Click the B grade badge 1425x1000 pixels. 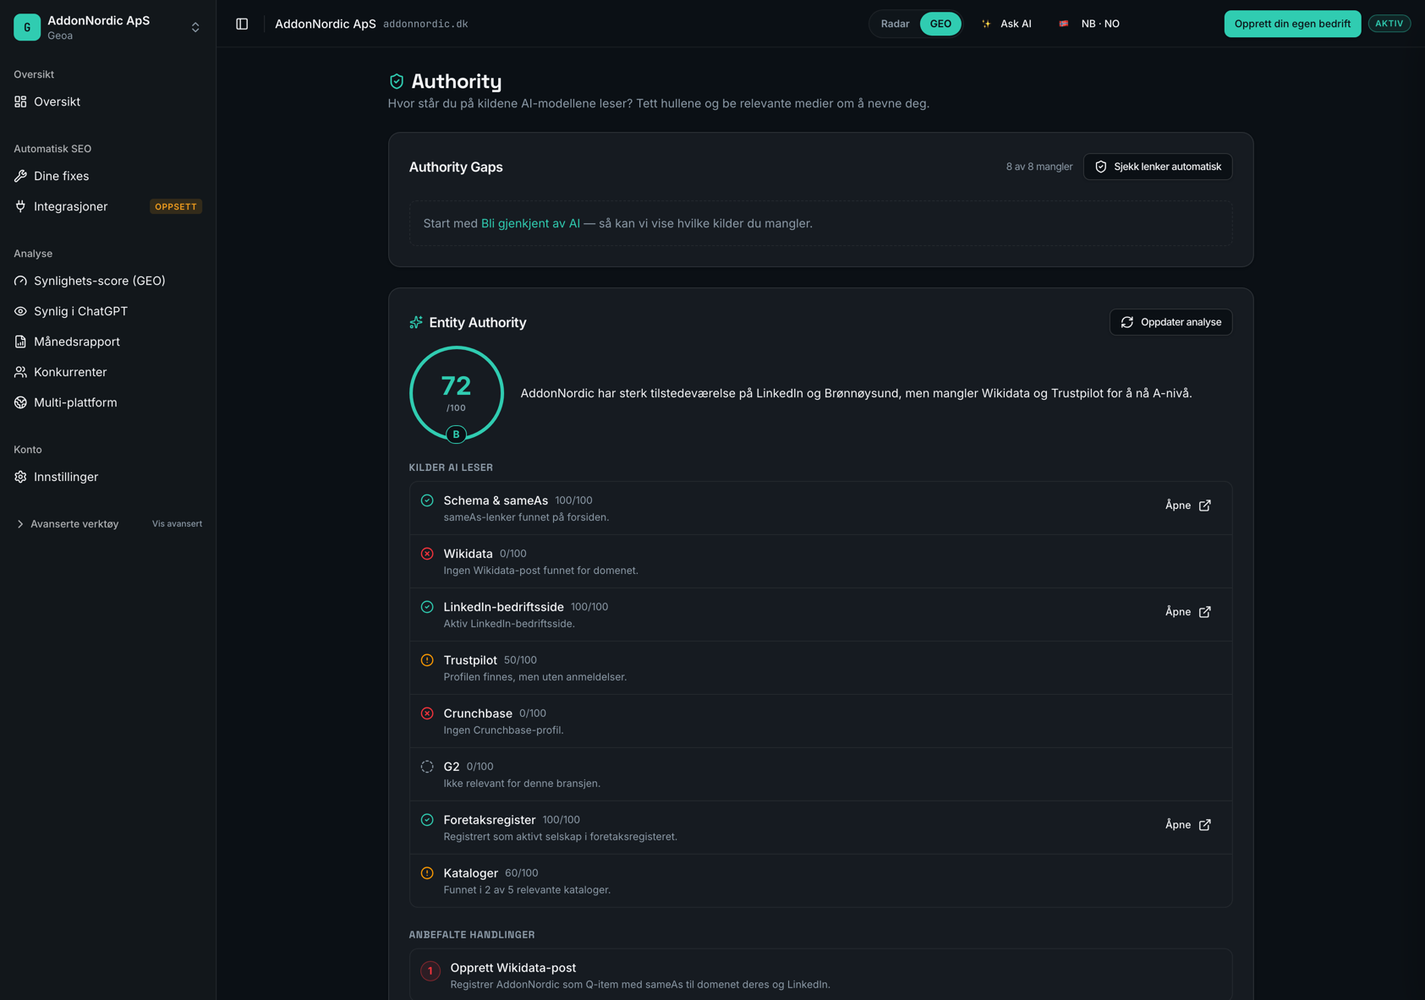pyautogui.click(x=457, y=434)
